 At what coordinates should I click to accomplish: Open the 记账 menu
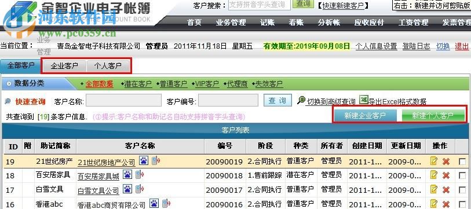coord(267,23)
